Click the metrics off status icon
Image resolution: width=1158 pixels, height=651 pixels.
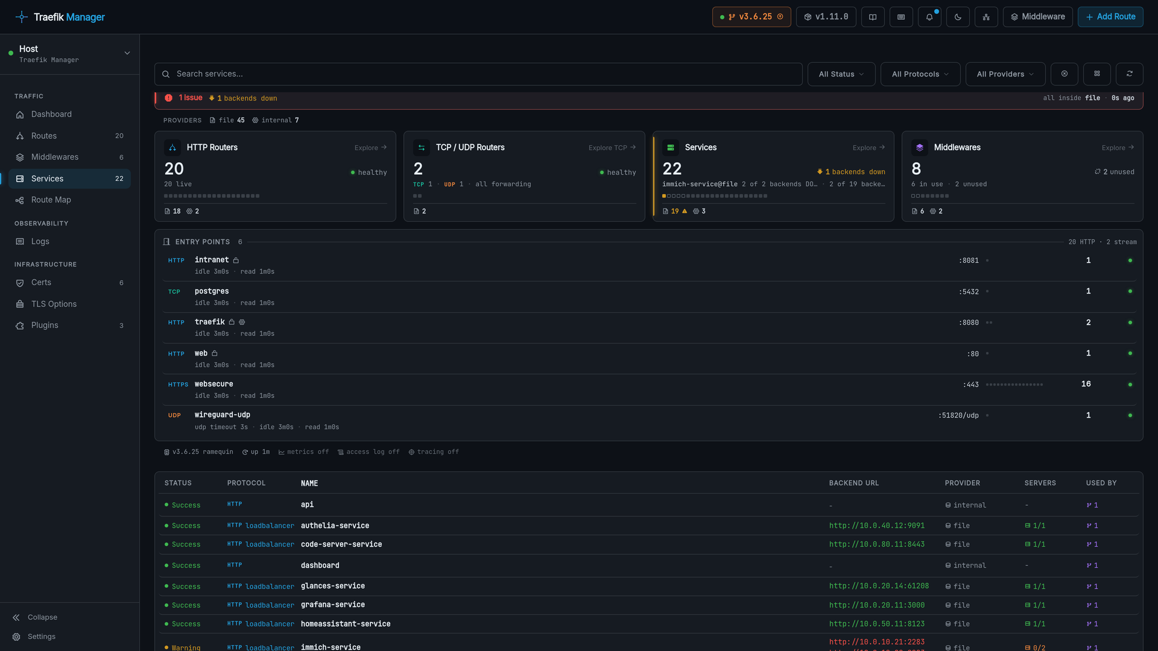(282, 452)
